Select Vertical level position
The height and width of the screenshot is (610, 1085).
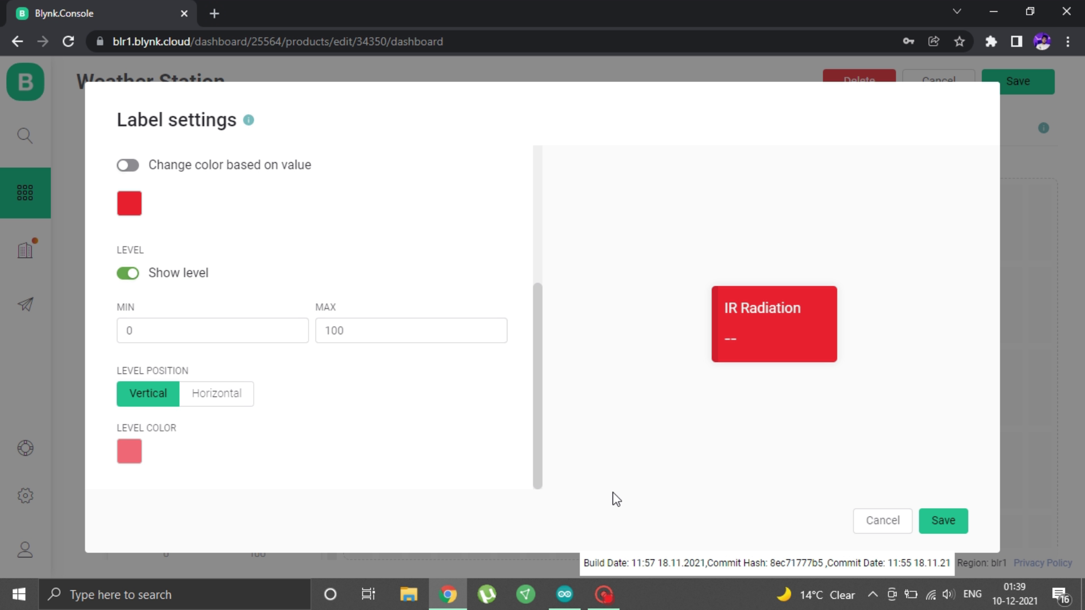[148, 394]
